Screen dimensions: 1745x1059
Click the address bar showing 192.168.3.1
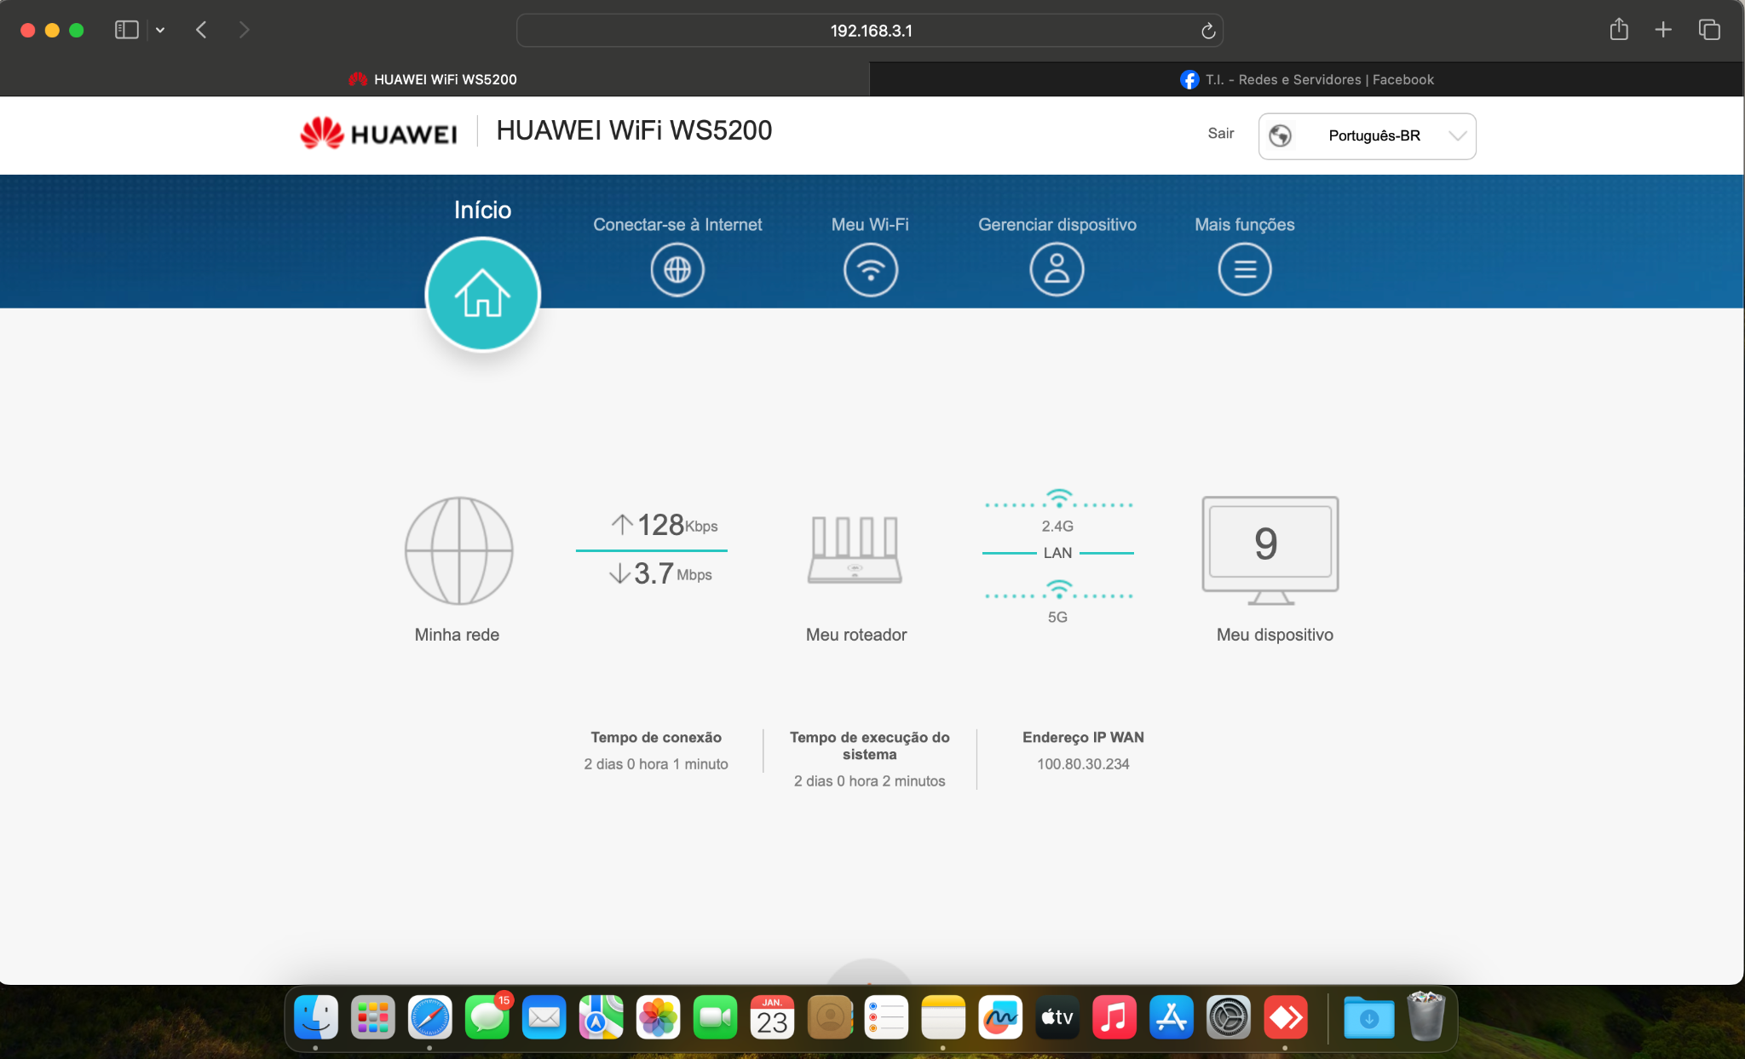(870, 31)
